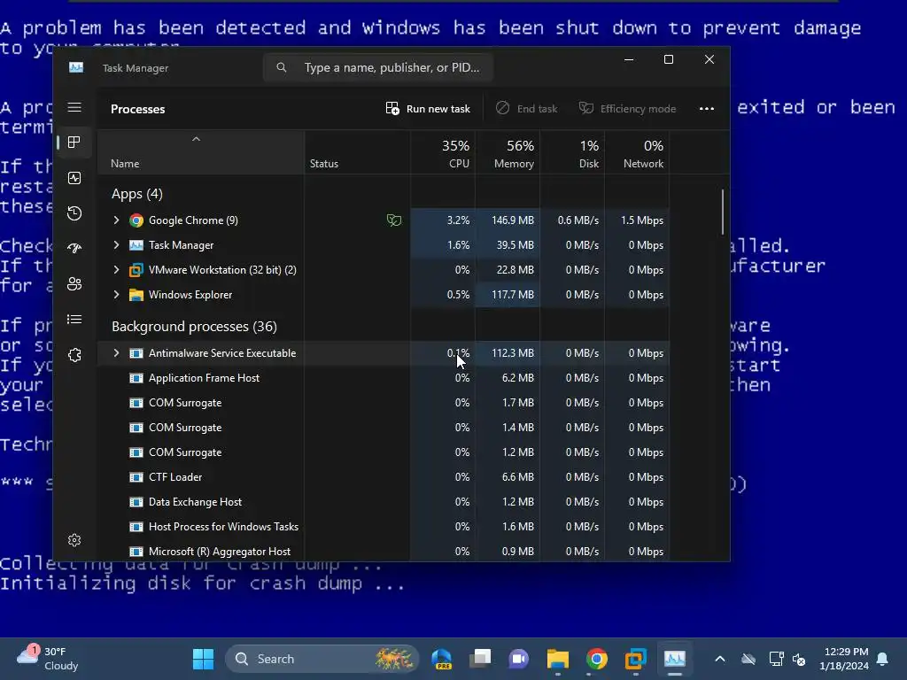Open the Performance page icon in sidebar
The height and width of the screenshot is (680, 907).
74,178
